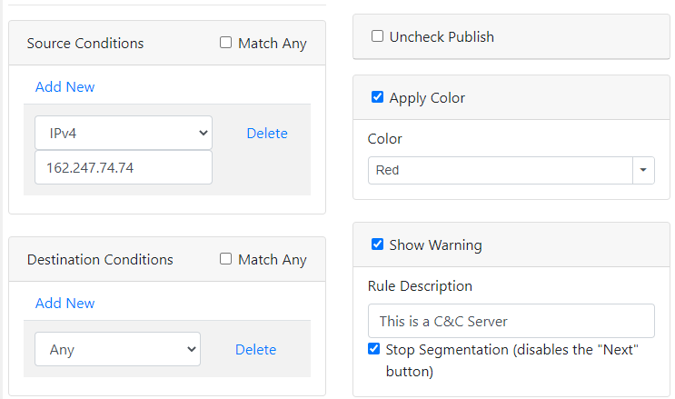Disable the Show Warning checkbox
Screen dimensions: 675x399
coord(377,244)
